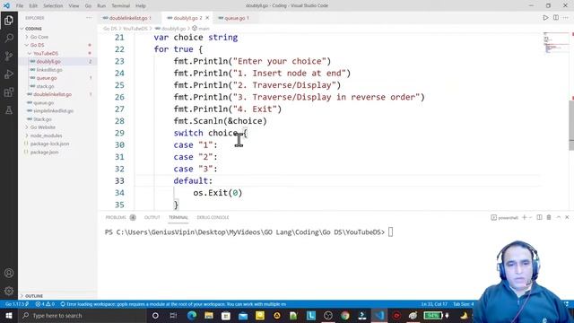Viewport: 574px width, 323px height.
Task: Click the Windows Start button
Action: 9,315
